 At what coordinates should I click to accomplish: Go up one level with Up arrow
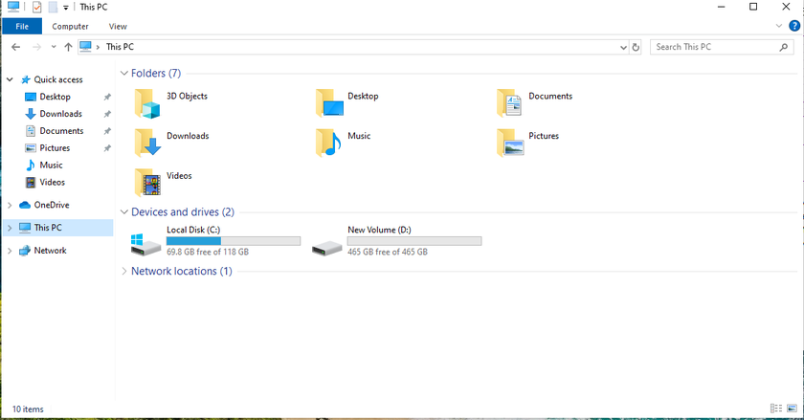tap(68, 47)
